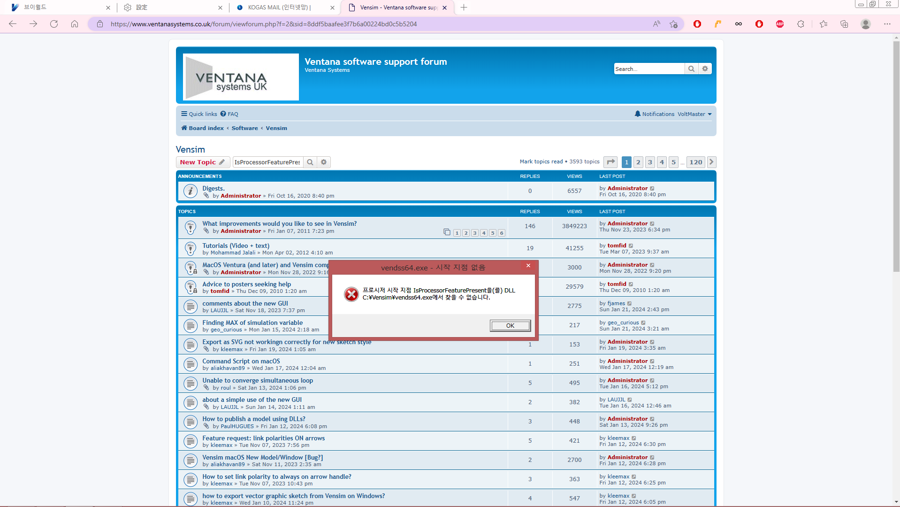Viewport: 900px width, 507px height.
Task: Click the browser address bar URL
Action: tap(264, 24)
